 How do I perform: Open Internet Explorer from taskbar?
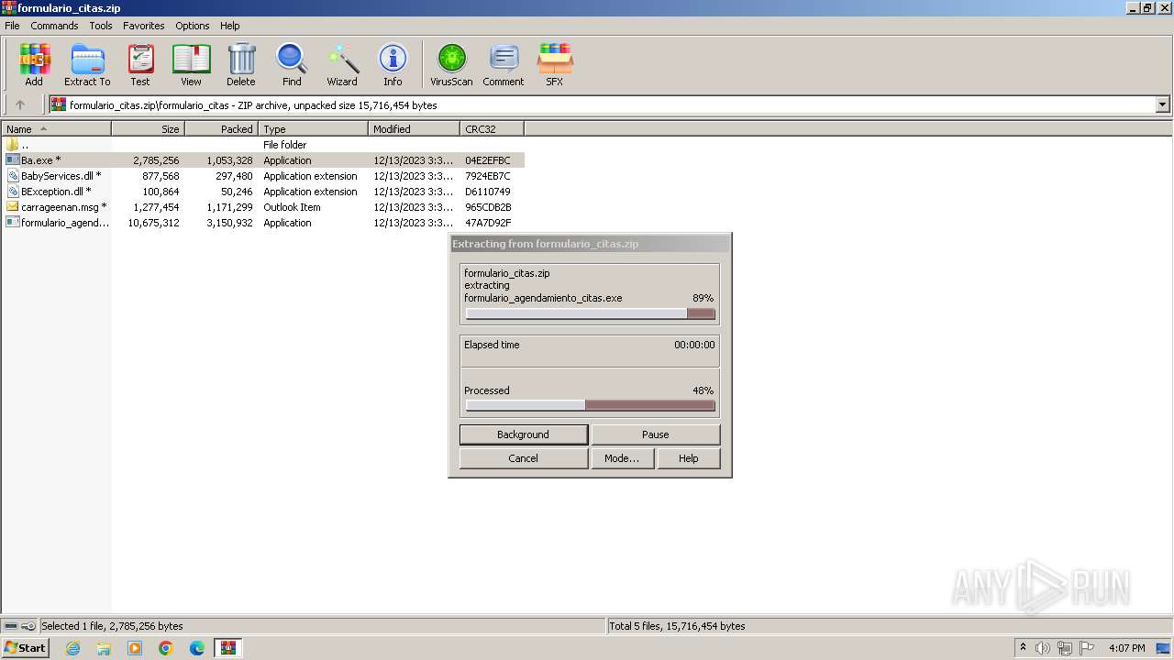[x=72, y=648]
